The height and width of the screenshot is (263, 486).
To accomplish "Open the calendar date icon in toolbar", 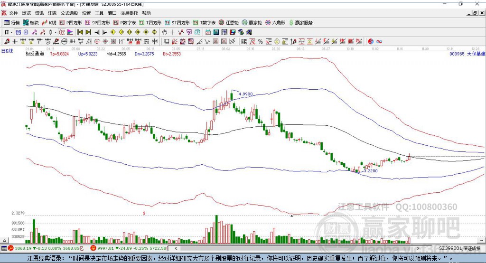I will tap(208, 32).
